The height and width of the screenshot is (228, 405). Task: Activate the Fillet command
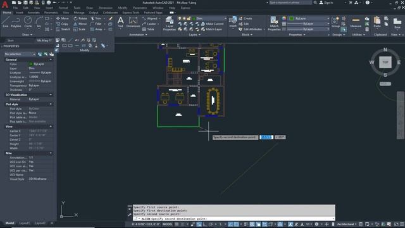point(96,24)
